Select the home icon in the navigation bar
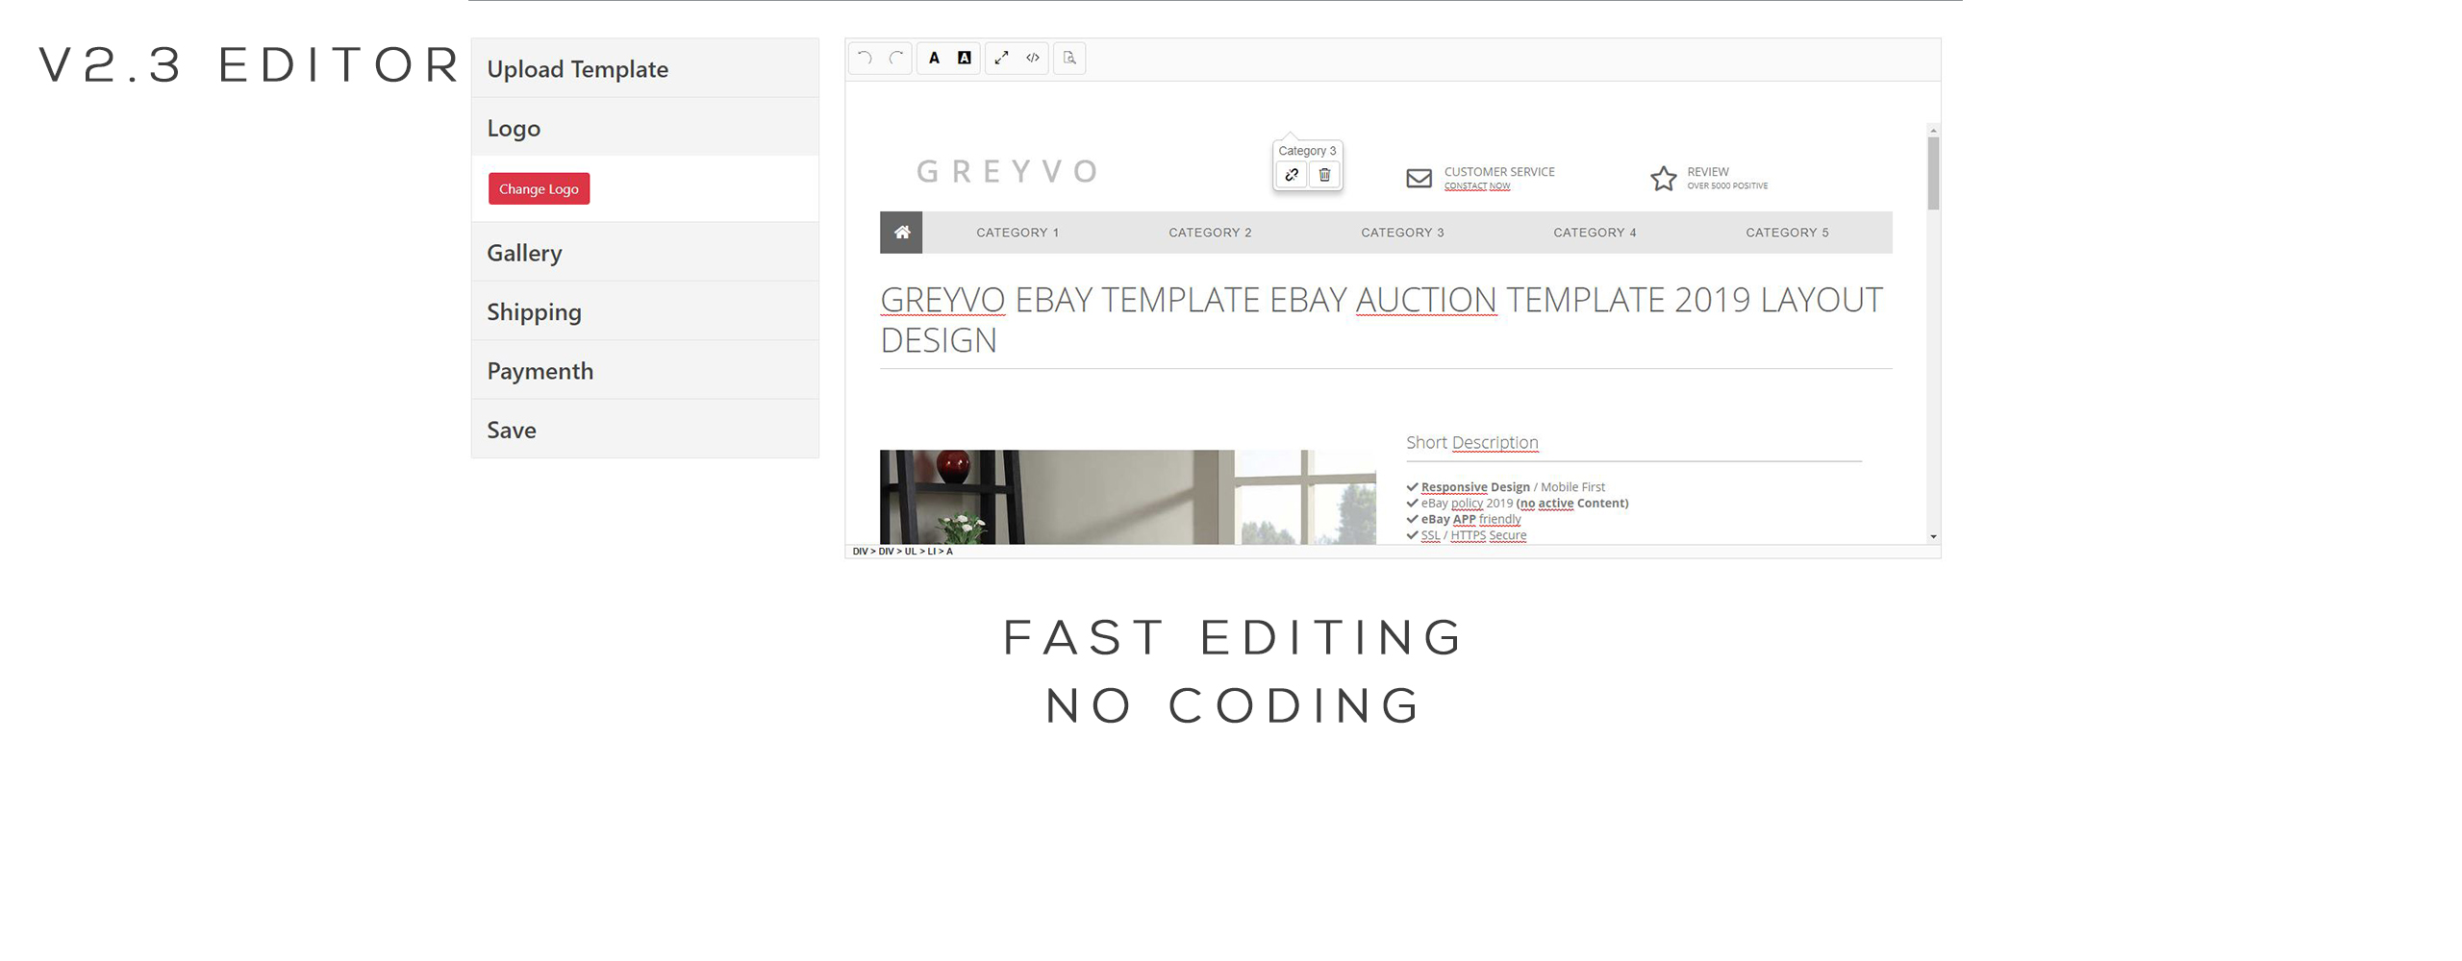This screenshot has width=2462, height=961. [901, 233]
